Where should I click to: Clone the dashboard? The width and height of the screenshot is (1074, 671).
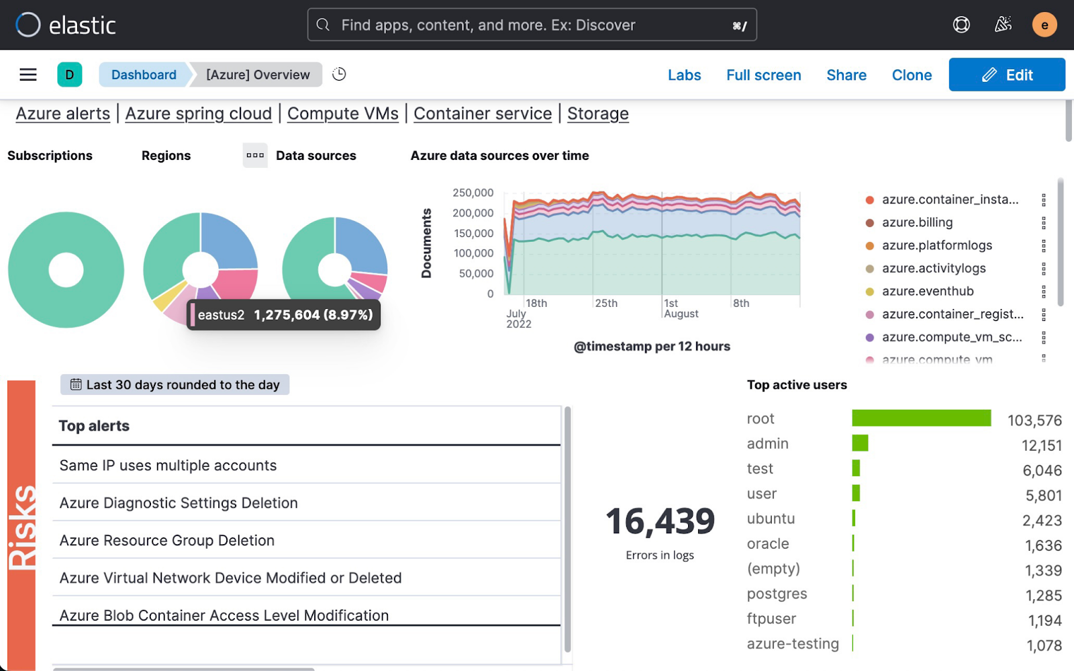click(x=912, y=75)
